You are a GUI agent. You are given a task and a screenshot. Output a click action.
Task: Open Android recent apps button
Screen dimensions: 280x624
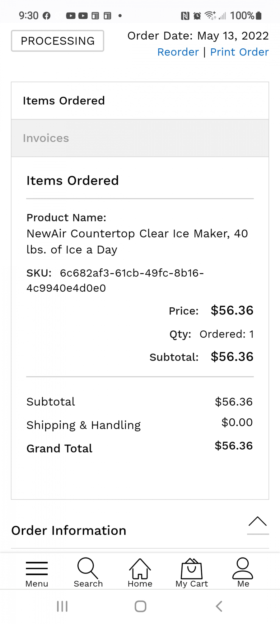tap(62, 607)
